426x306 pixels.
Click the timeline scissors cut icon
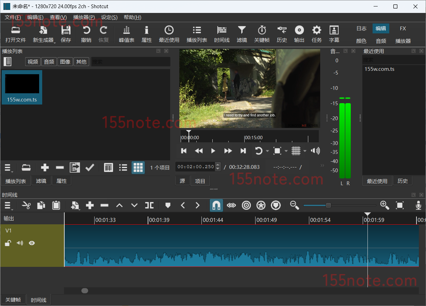pyautogui.click(x=26, y=205)
